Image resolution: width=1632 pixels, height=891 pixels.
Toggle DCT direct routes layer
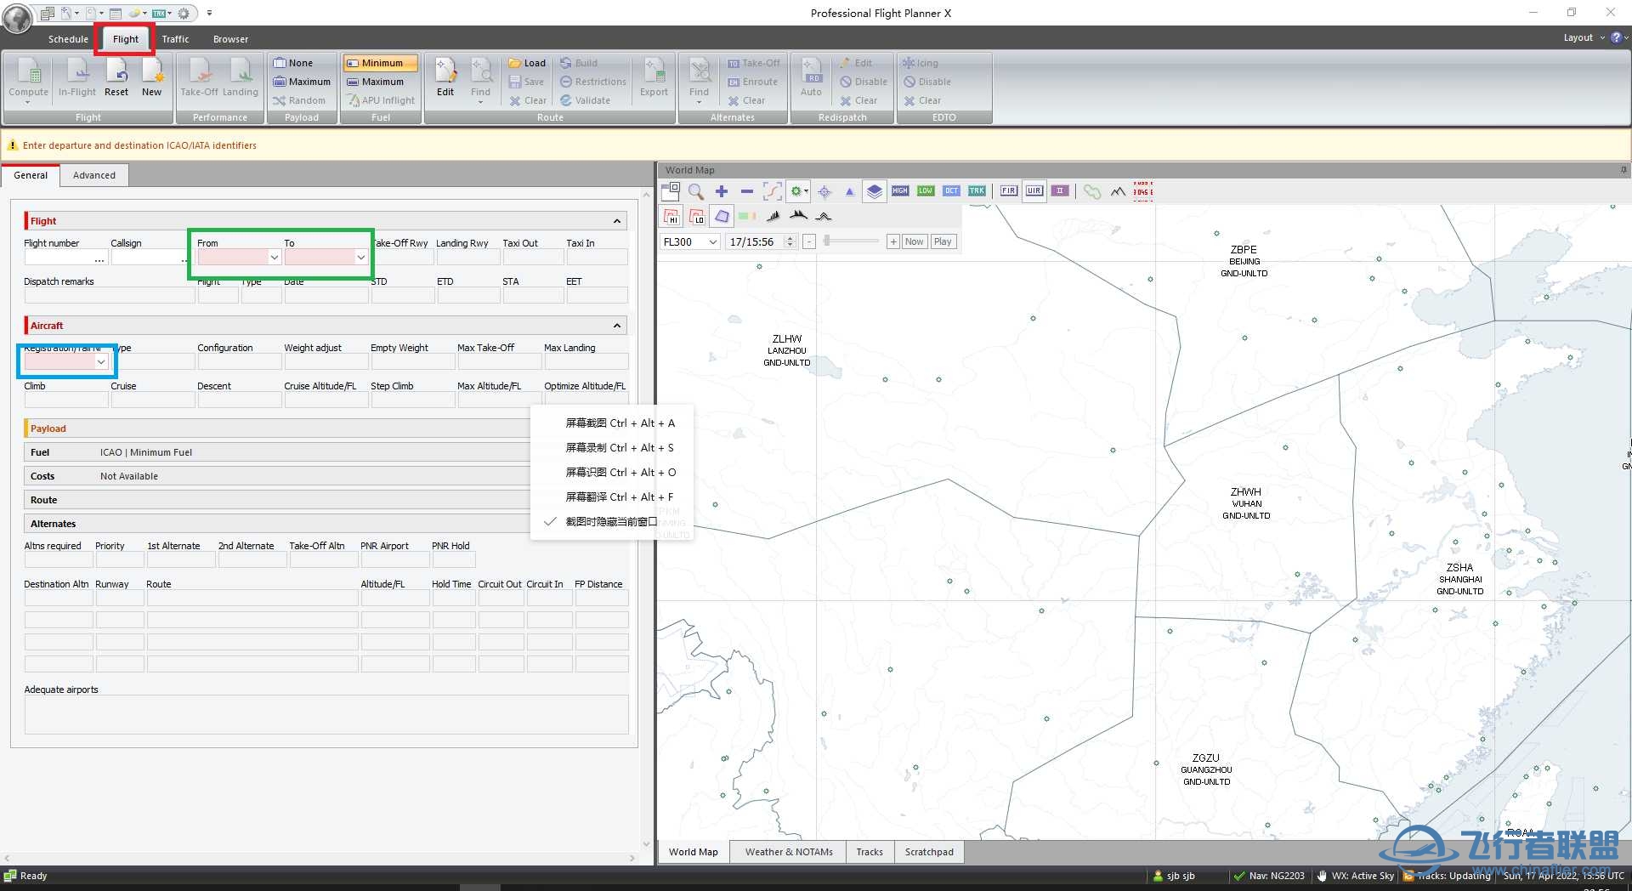[951, 191]
